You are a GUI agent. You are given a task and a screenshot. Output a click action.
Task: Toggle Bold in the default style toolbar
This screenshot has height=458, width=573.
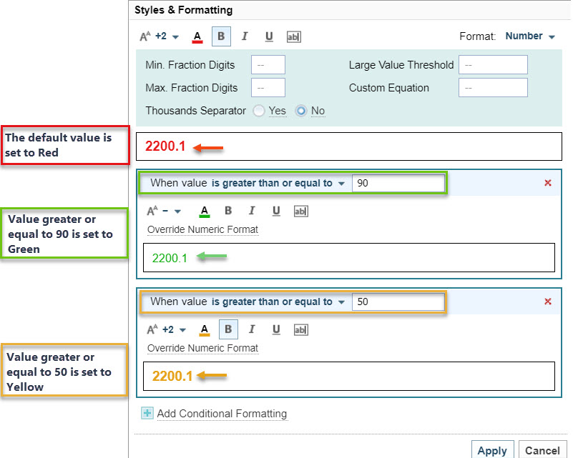point(221,36)
